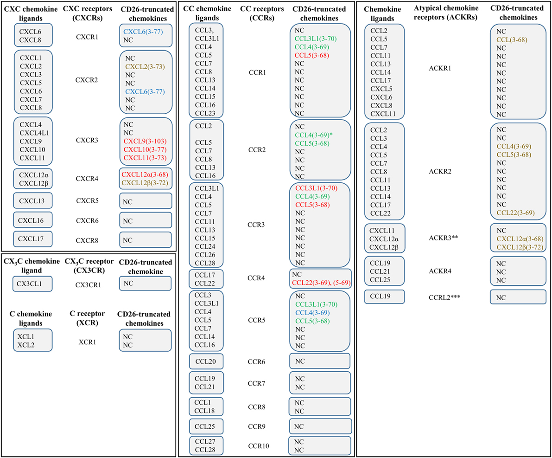Select the red CXCL12α(3-68) entry beside CXCR4
Image resolution: width=552 pixels, height=458 pixels.
(145, 174)
